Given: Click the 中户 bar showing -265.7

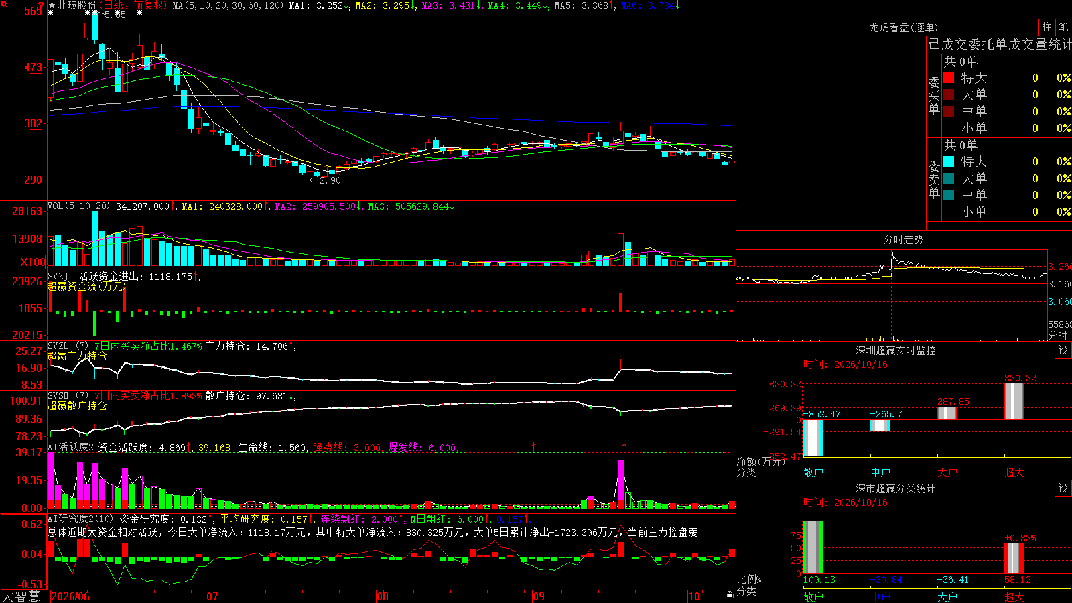Looking at the screenshot, I should 880,425.
